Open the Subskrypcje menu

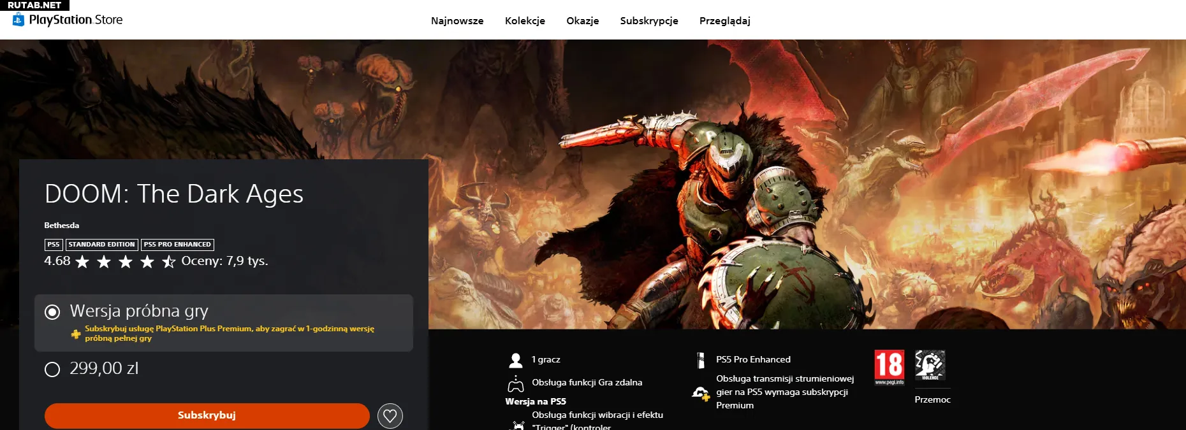(x=649, y=20)
